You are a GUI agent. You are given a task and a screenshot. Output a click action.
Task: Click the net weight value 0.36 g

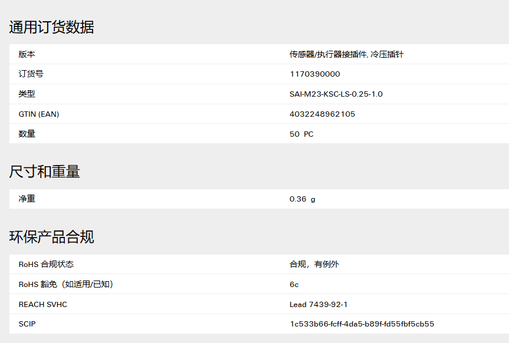tap(302, 199)
